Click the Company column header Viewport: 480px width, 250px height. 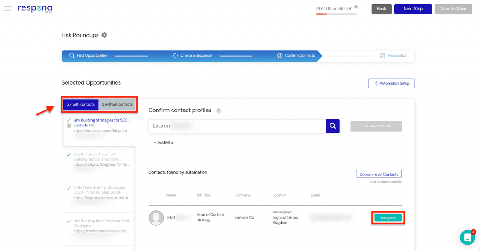click(x=243, y=195)
